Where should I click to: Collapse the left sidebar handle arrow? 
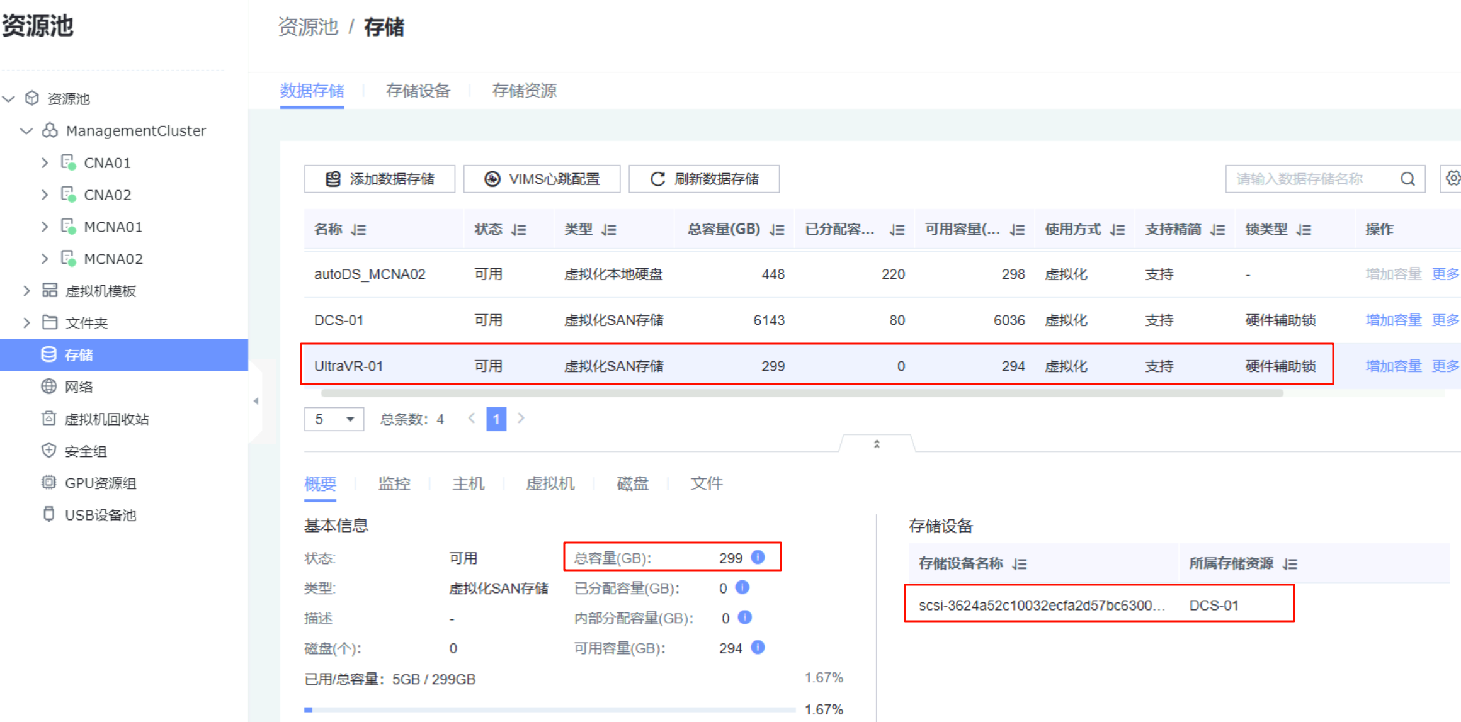(x=256, y=401)
